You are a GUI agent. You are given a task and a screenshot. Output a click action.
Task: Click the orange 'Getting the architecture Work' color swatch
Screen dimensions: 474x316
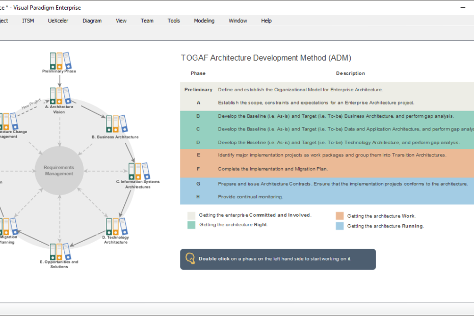coord(339,215)
